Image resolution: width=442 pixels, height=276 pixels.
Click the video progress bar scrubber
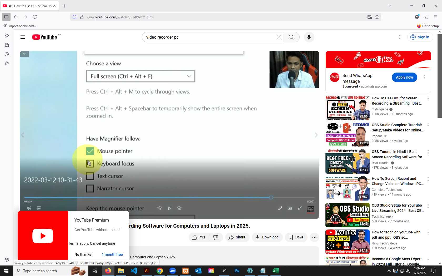(x=271, y=197)
